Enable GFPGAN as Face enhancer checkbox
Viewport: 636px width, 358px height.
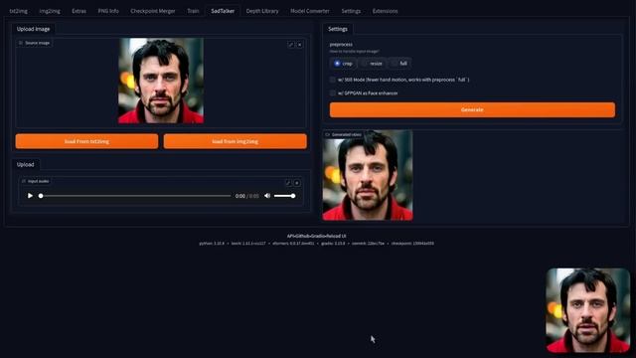point(333,92)
